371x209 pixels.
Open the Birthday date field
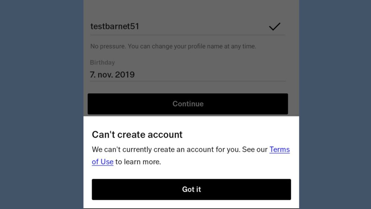[x=187, y=75]
